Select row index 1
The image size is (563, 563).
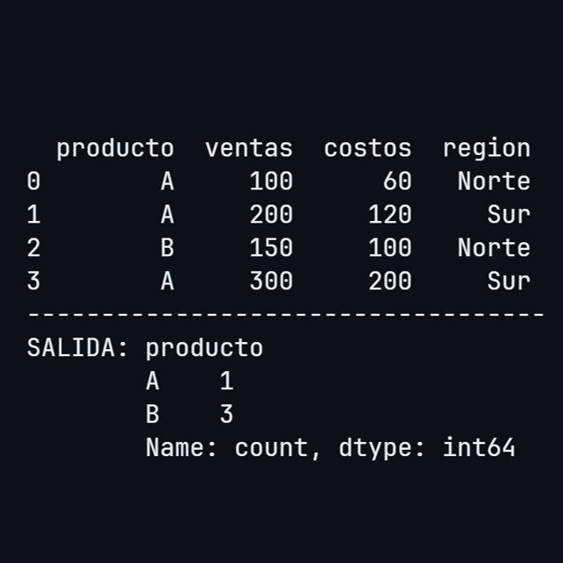point(33,214)
